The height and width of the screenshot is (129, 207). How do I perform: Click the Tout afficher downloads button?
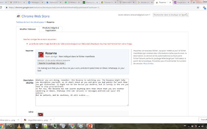pyautogui.click(x=203, y=120)
